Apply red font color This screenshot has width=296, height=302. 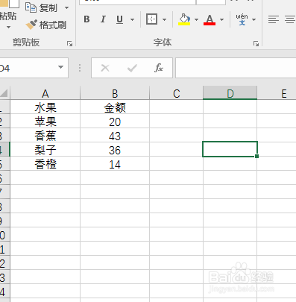(x=210, y=19)
